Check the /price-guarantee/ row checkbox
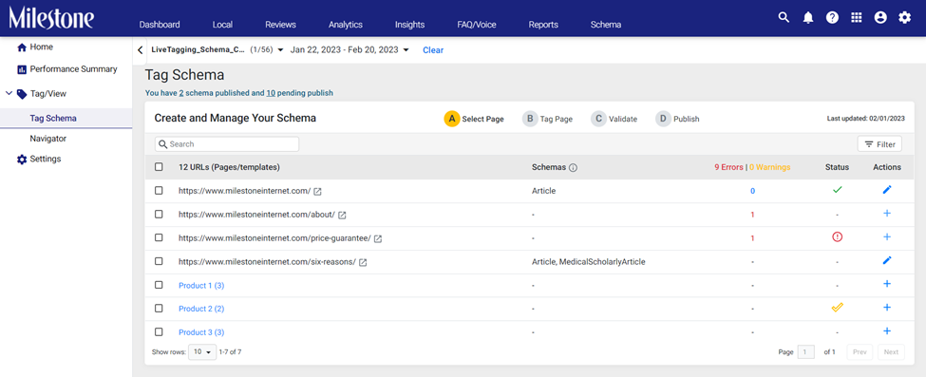 (x=159, y=237)
